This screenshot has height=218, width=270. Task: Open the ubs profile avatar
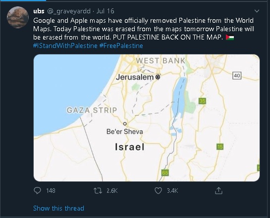pos(17,17)
